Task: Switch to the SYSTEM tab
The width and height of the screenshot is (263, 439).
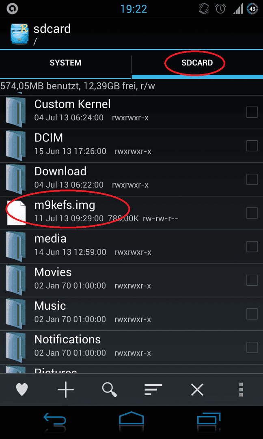Action: point(65,63)
